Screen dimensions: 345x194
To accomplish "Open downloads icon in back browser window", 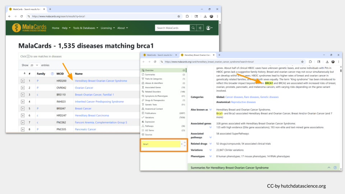I will (x=205, y=16).
